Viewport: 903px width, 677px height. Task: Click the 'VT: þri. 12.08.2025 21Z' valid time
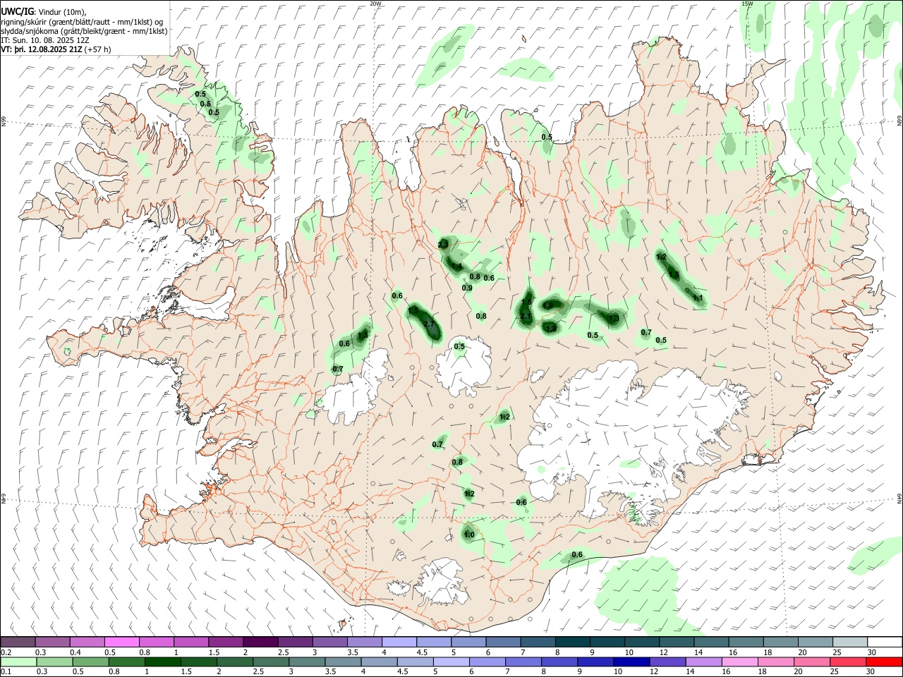click(42, 49)
